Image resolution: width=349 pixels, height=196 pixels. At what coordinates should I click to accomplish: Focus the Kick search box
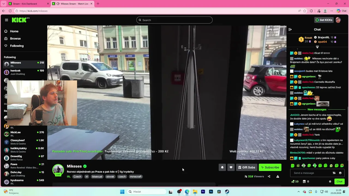click(x=174, y=20)
